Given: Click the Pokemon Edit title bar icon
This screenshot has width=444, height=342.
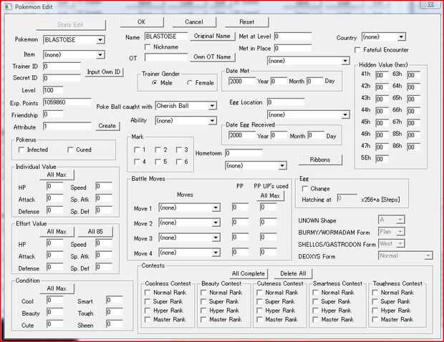Looking at the screenshot, I should click(9, 6).
